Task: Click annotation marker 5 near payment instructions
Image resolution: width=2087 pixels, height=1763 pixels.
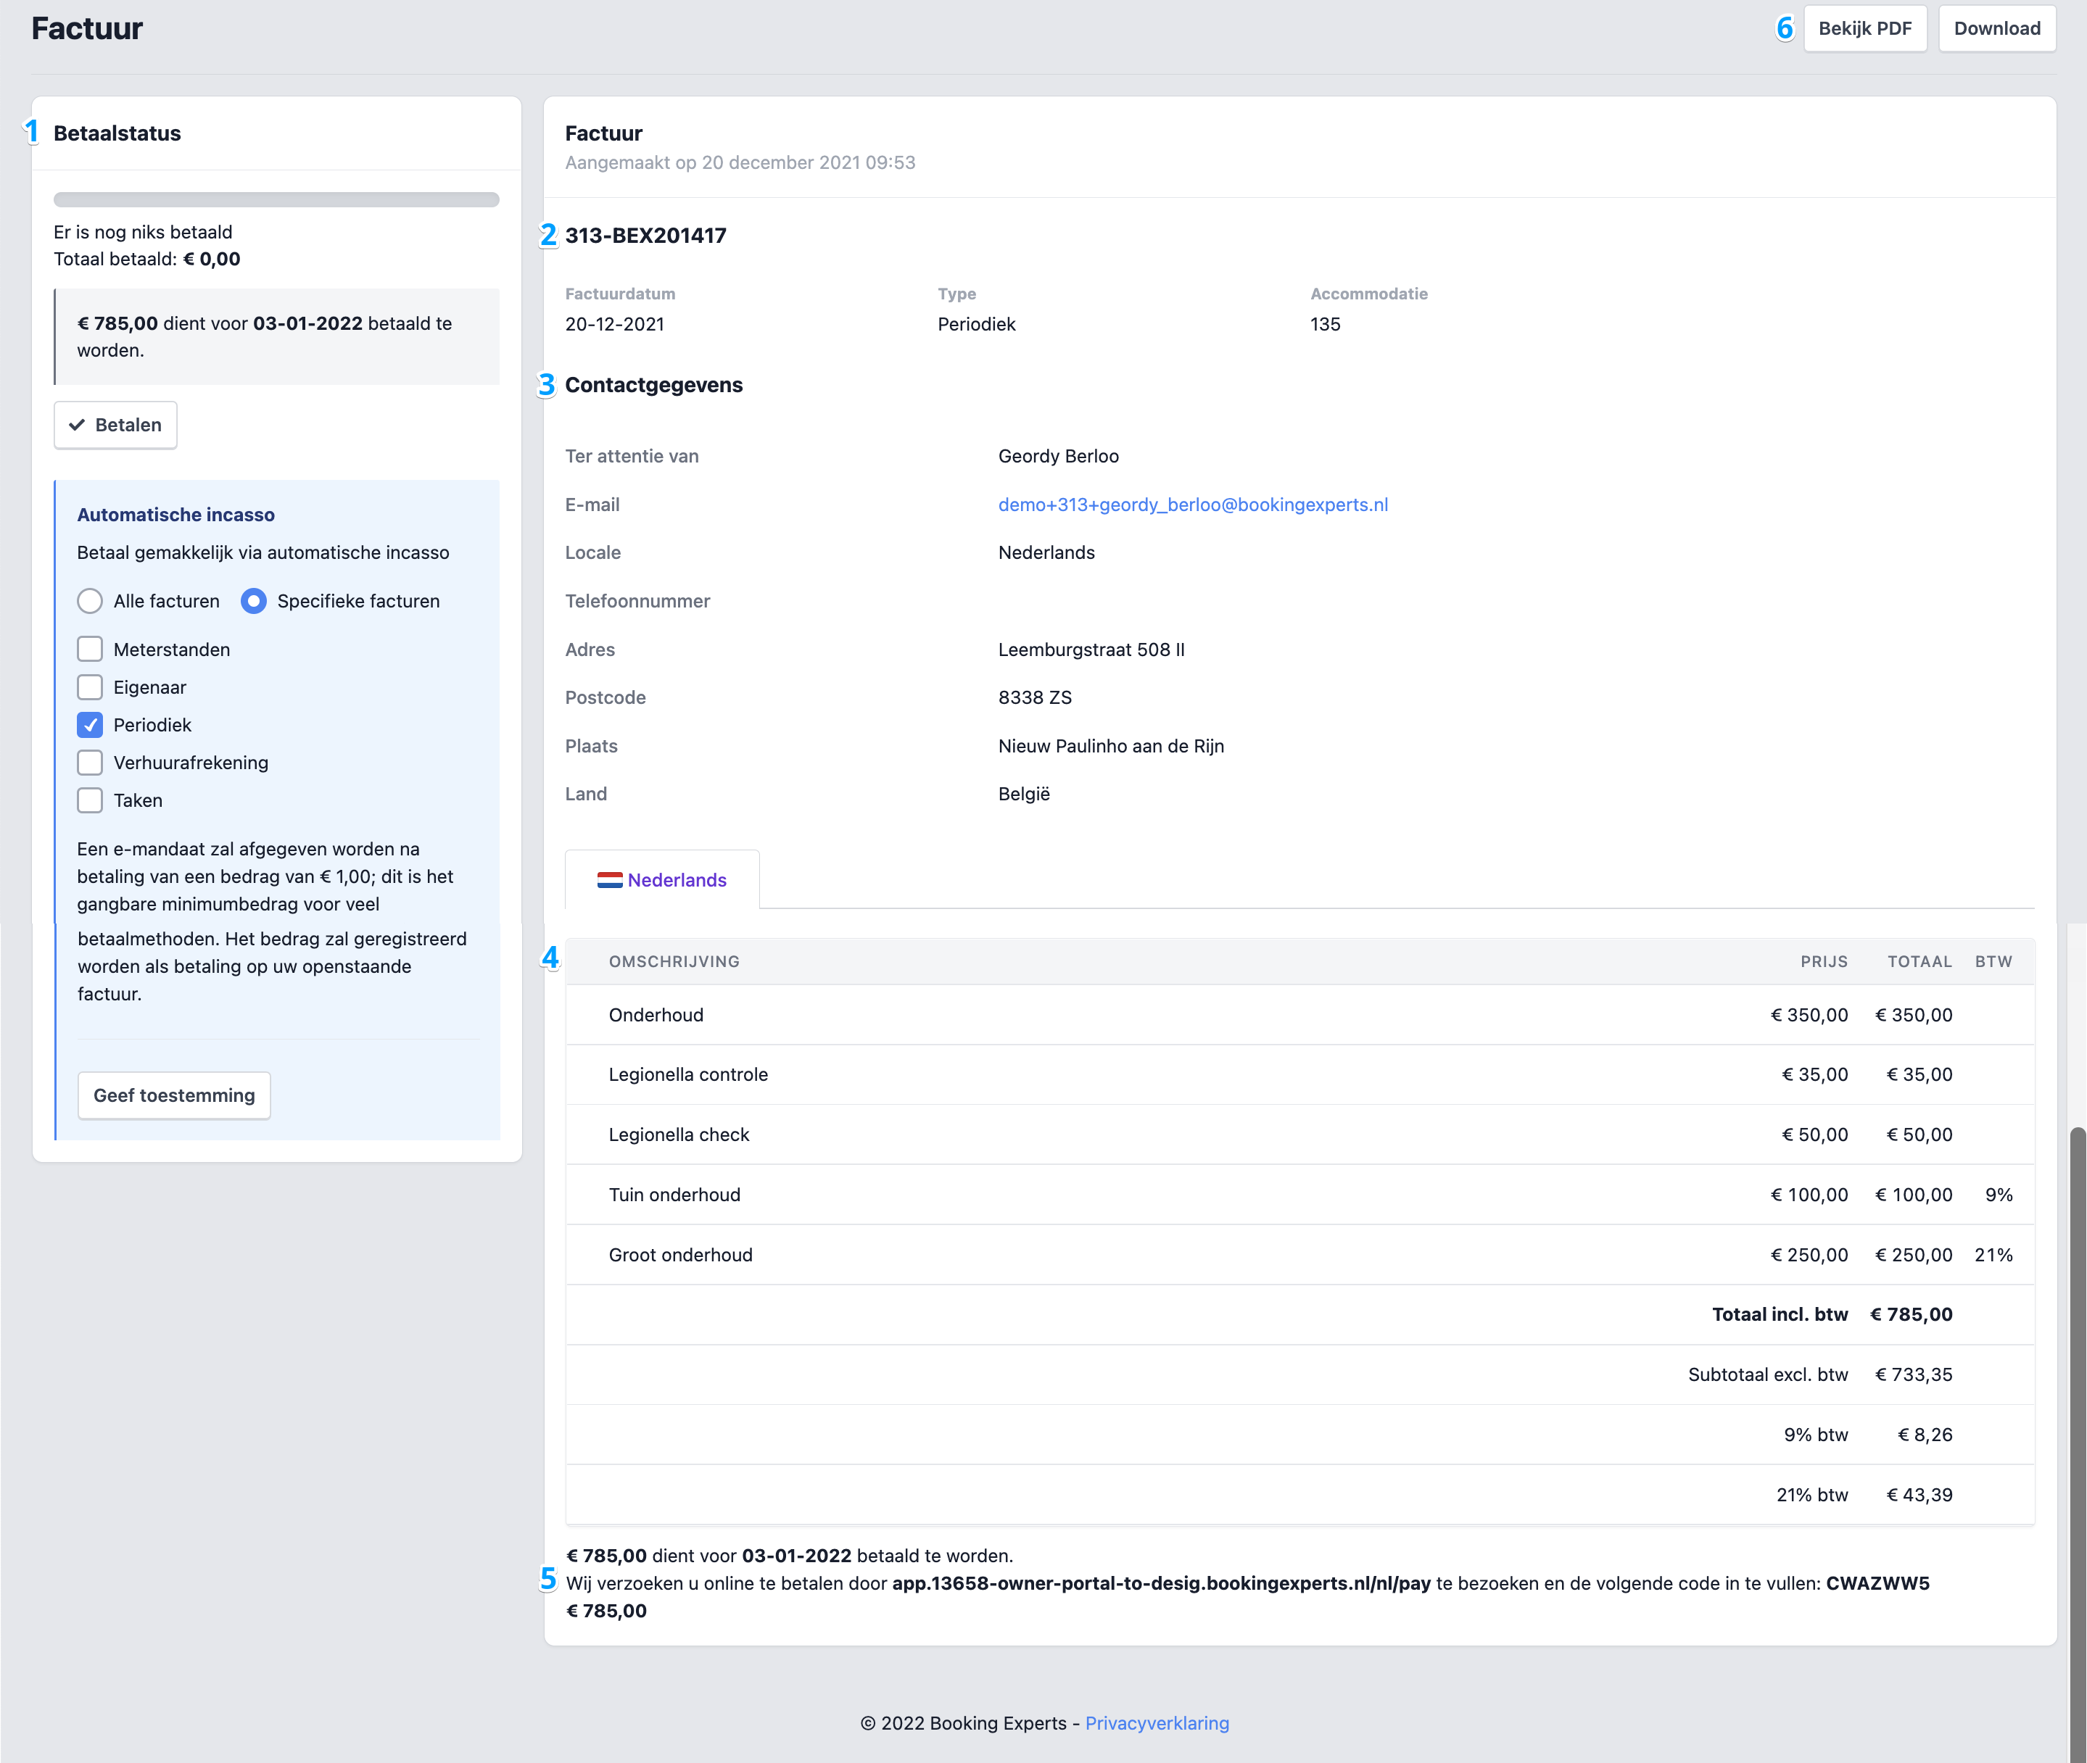Action: (x=547, y=1578)
